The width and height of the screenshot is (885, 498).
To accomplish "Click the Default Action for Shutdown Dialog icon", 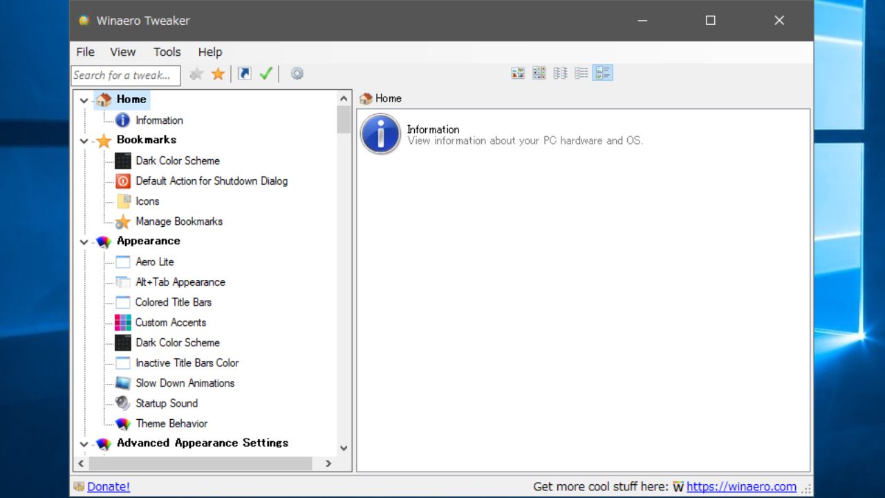I will click(x=123, y=181).
